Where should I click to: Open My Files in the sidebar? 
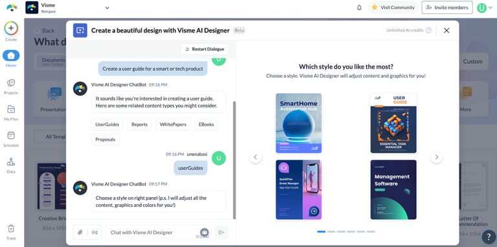tap(11, 109)
